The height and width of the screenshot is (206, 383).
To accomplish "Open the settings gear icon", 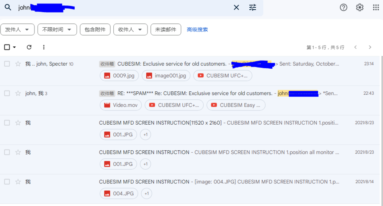I will tap(360, 8).
